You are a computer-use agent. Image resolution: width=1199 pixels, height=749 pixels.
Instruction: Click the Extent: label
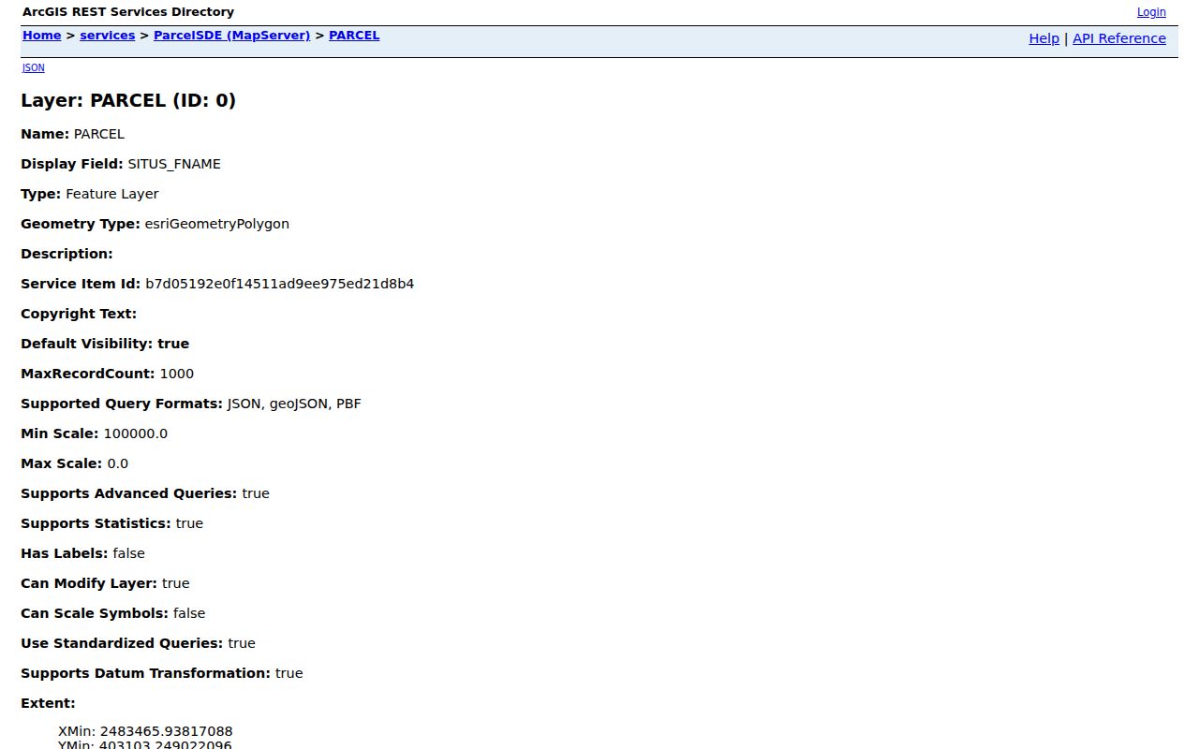pos(48,703)
